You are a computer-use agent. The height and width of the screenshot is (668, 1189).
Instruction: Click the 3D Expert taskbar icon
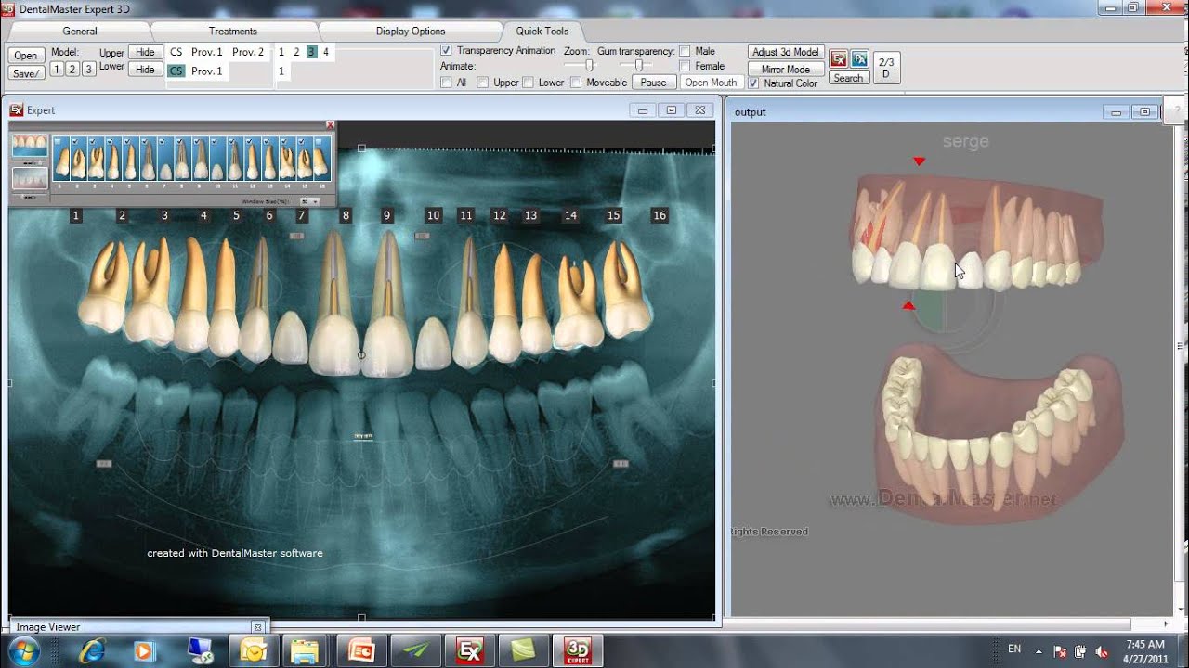(578, 651)
